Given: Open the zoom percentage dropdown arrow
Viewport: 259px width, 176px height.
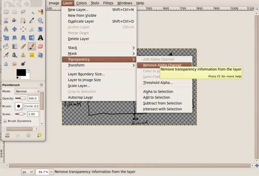Looking at the screenshot, I should (51, 172).
